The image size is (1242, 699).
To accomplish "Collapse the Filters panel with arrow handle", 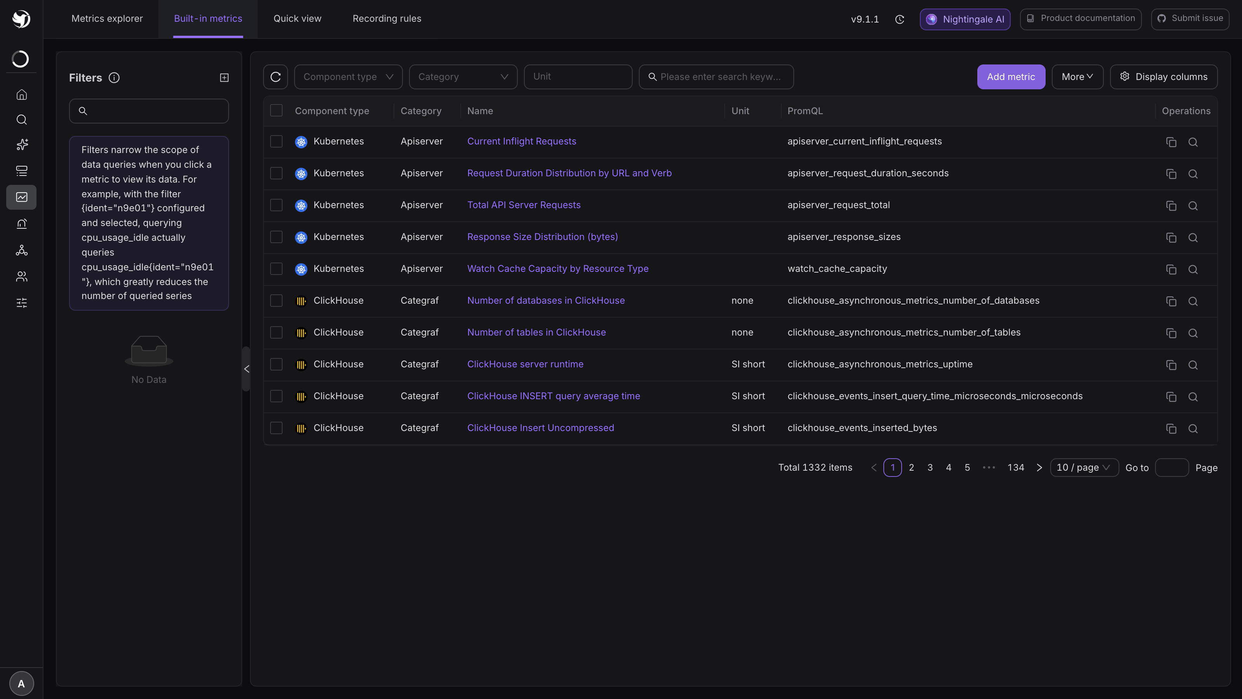I will 246,369.
